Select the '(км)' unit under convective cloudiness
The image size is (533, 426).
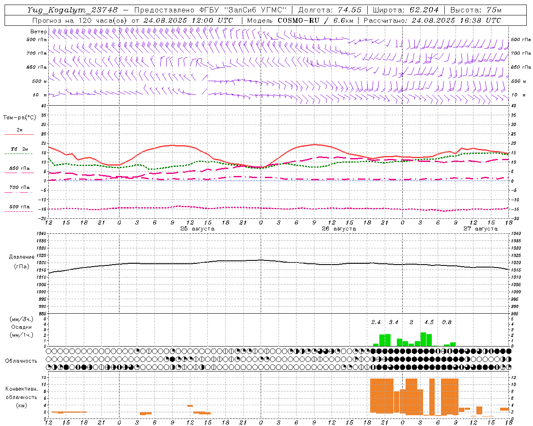[x=21, y=405]
